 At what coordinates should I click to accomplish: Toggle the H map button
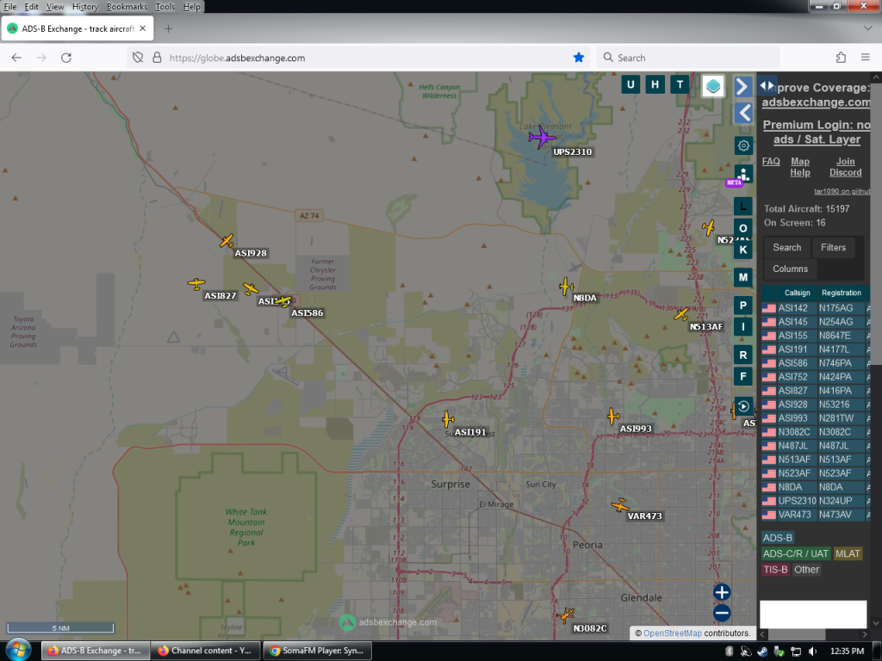(x=655, y=85)
